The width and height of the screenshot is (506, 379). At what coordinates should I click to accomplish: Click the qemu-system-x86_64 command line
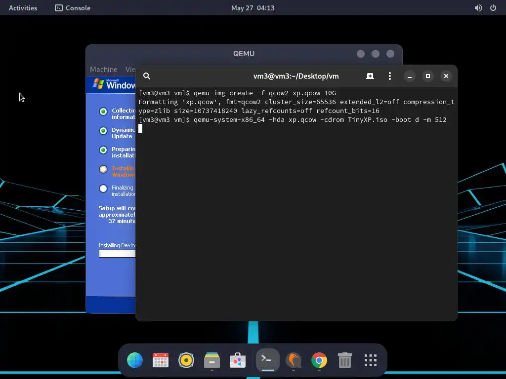pos(293,119)
